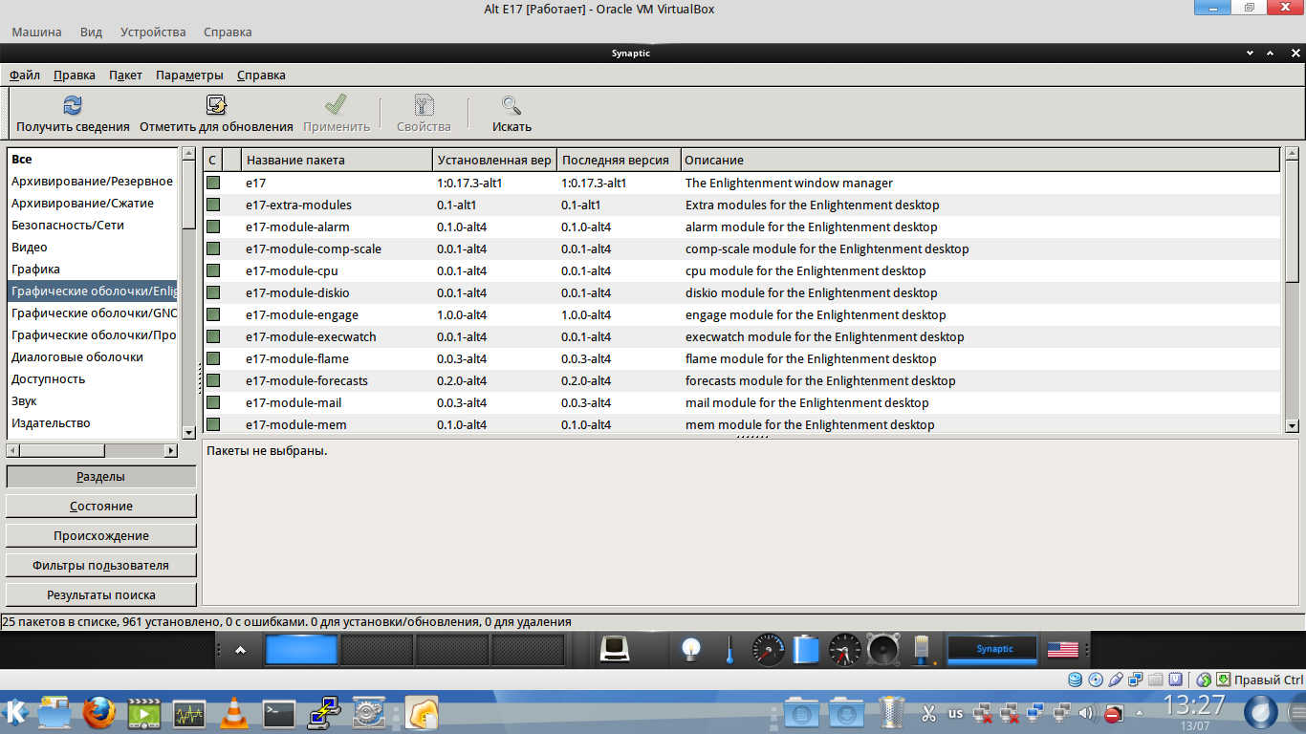Viewport: 1306px width, 734px height.
Task: Click the status box for package e17
Action: (x=213, y=183)
